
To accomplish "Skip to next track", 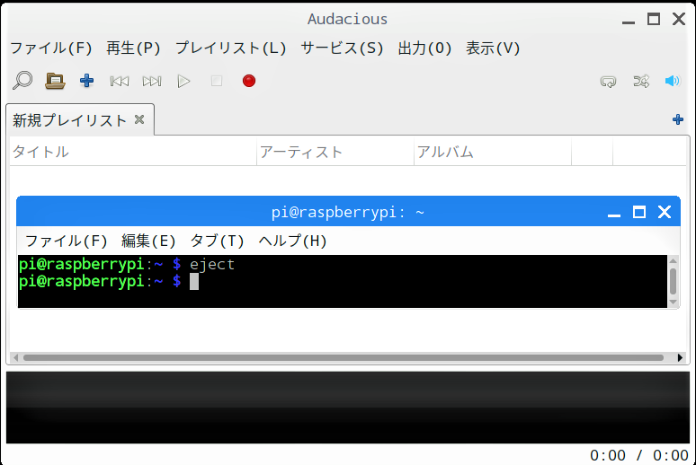I will pos(152,81).
